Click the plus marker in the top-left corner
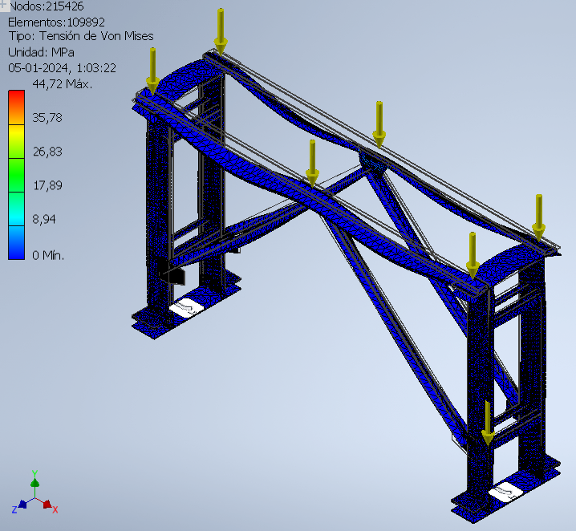This screenshot has height=531, width=576. click(4, 5)
